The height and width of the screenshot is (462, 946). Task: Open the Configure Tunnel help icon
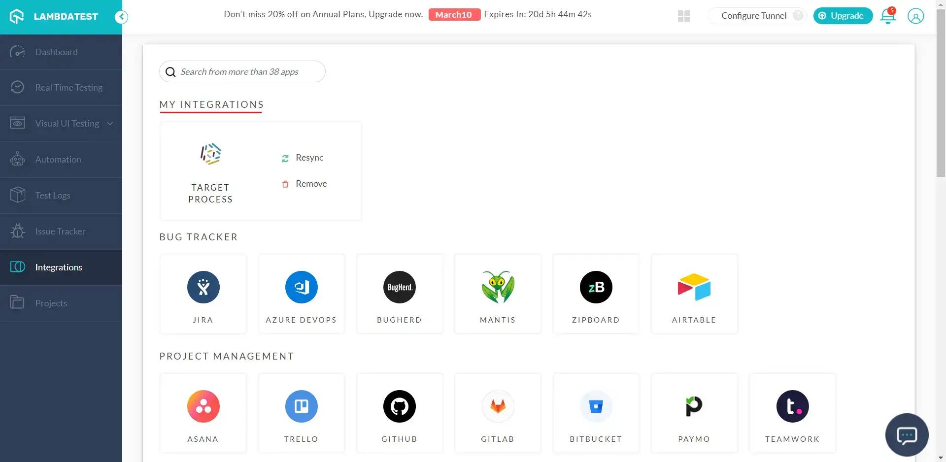(798, 16)
